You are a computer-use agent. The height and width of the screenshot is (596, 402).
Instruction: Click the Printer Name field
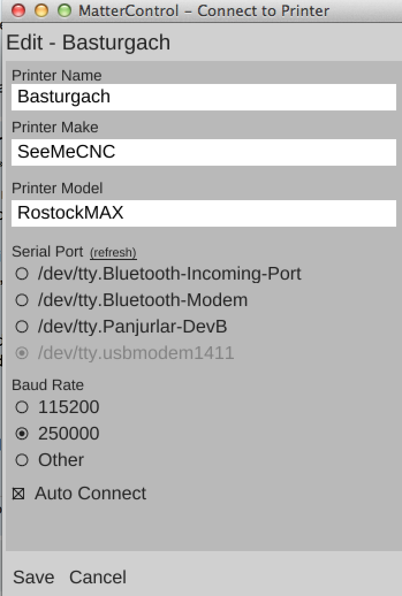click(204, 97)
